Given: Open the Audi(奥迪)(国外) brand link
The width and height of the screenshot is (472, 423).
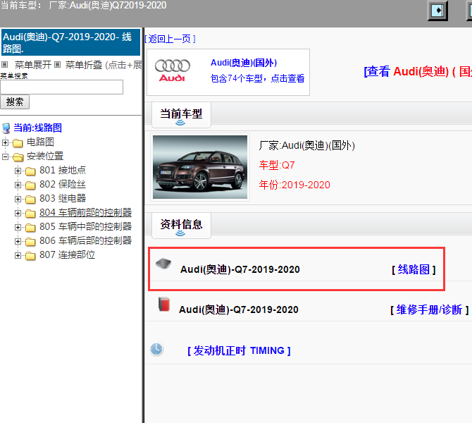Looking at the screenshot, I should click(244, 63).
